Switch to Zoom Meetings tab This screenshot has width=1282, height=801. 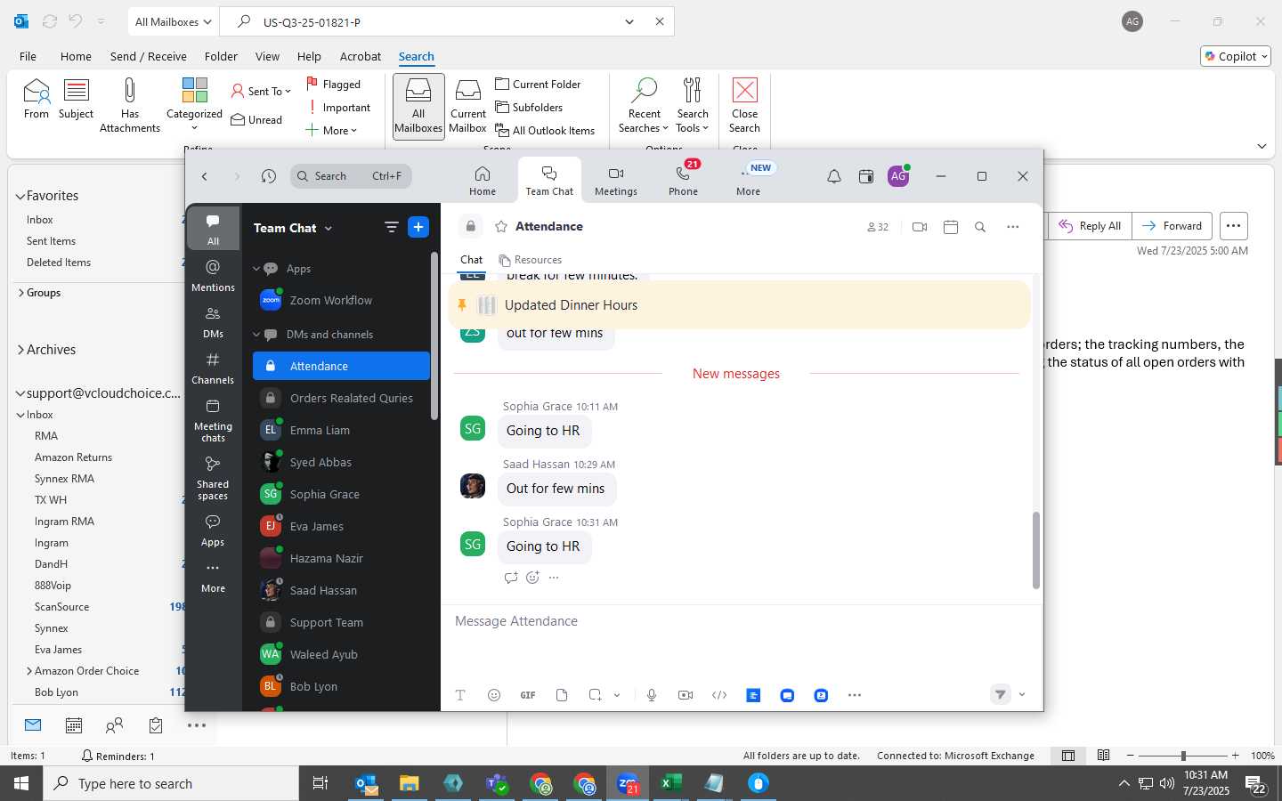point(616,181)
